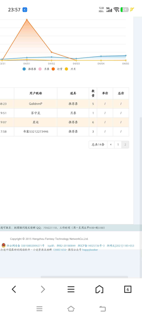Go back with the browser back arrow
The height and width of the screenshot is (317, 142).
[x=14, y=289]
